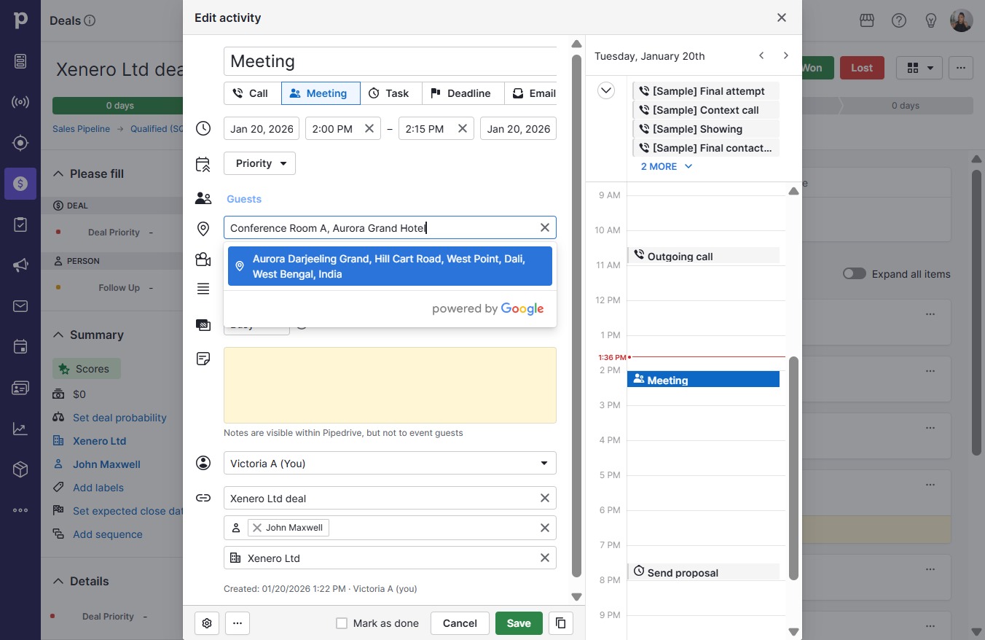
Task: Open the Campaigns megaphone sidebar icon
Action: pyautogui.click(x=20, y=265)
